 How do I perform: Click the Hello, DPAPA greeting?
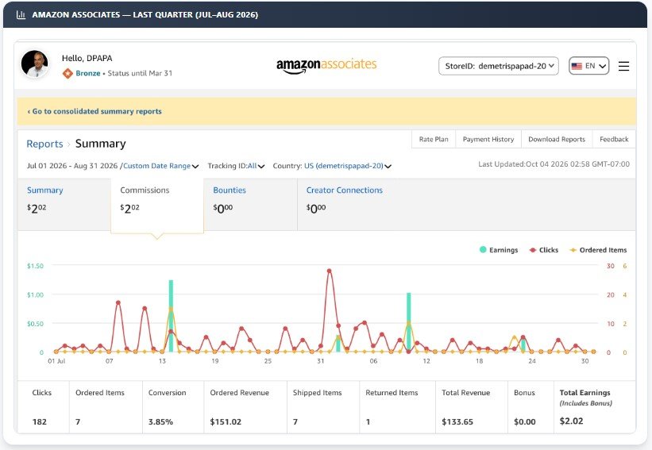click(x=87, y=58)
